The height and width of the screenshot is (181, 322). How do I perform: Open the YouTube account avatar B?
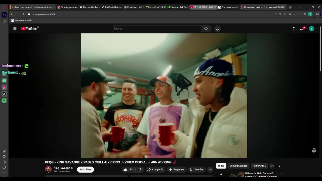coord(311,29)
